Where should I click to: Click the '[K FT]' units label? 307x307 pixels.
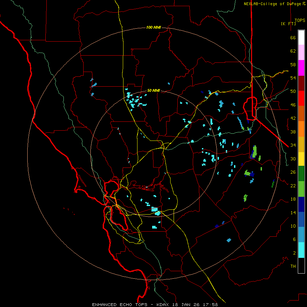(288, 24)
